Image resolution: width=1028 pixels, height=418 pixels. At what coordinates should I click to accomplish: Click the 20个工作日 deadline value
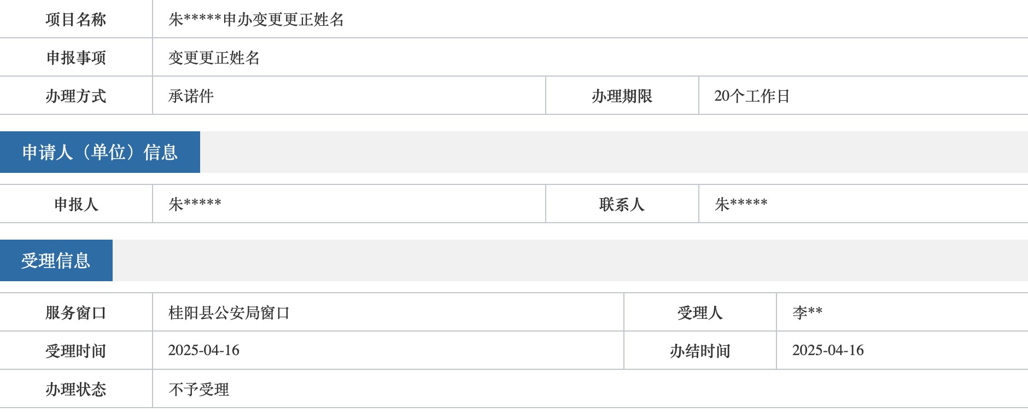pos(752,96)
